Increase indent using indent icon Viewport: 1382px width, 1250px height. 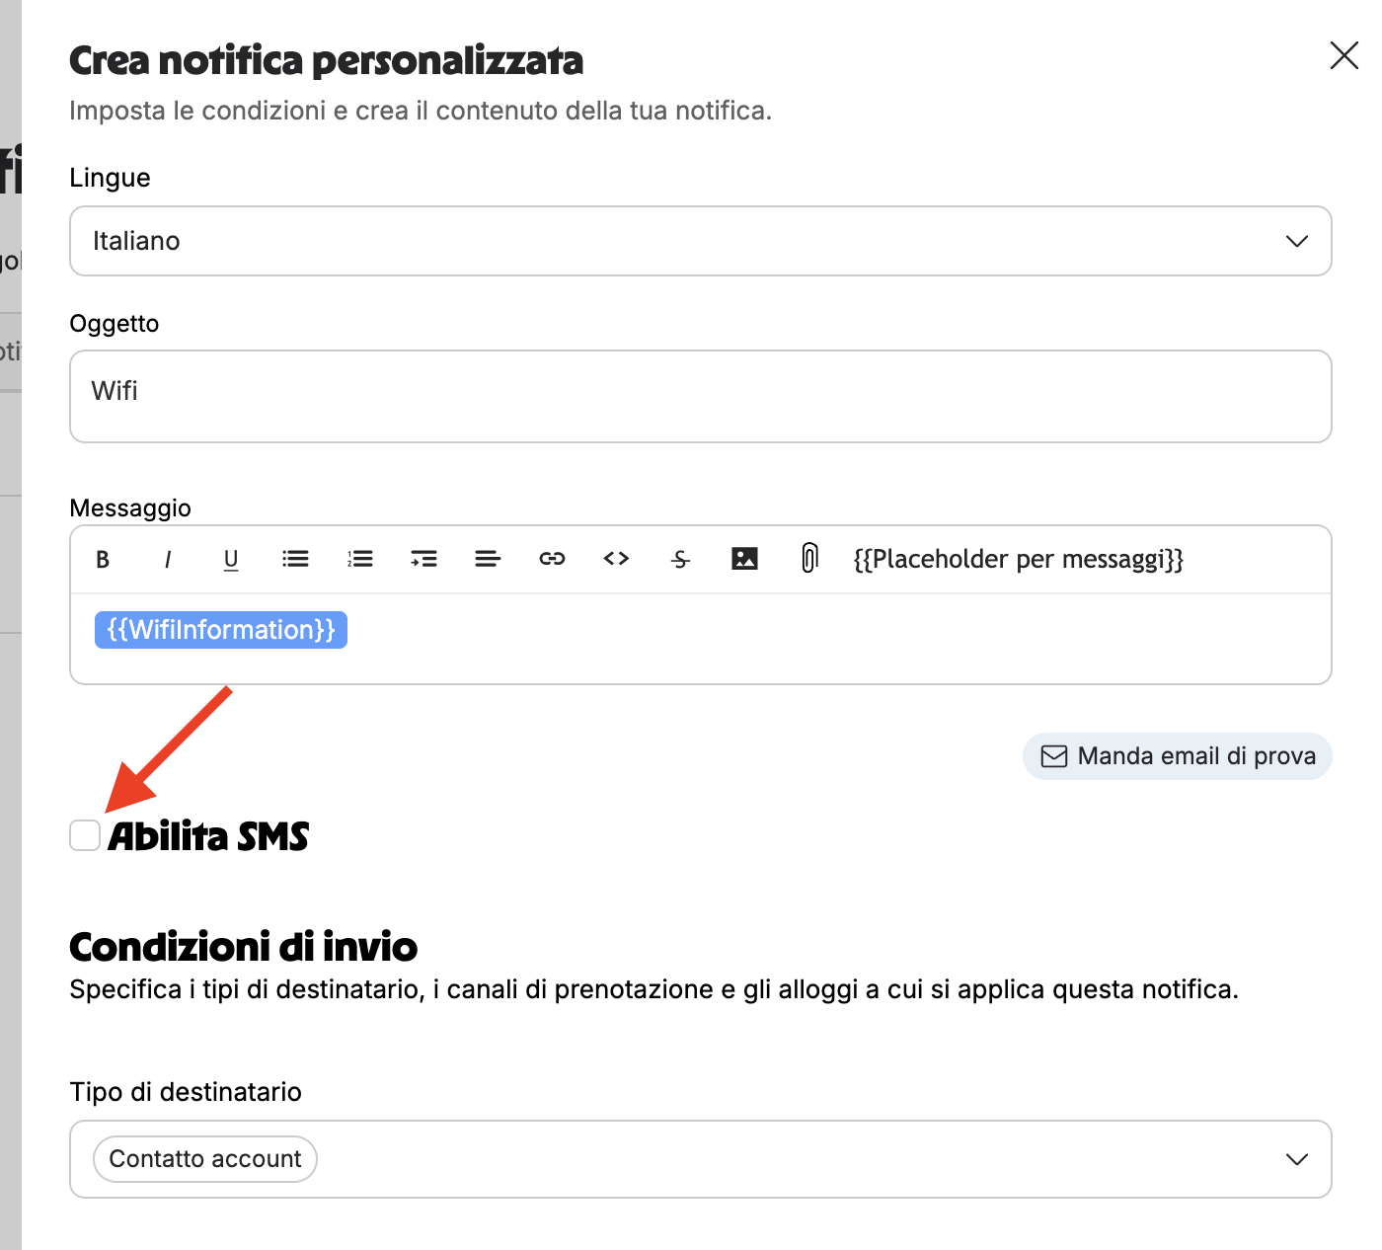423,559
